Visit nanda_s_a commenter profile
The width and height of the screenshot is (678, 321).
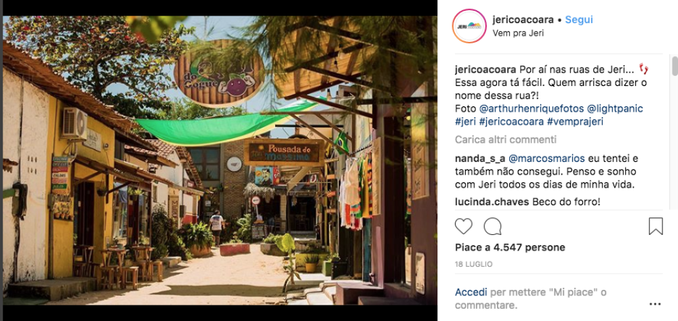pos(476,158)
